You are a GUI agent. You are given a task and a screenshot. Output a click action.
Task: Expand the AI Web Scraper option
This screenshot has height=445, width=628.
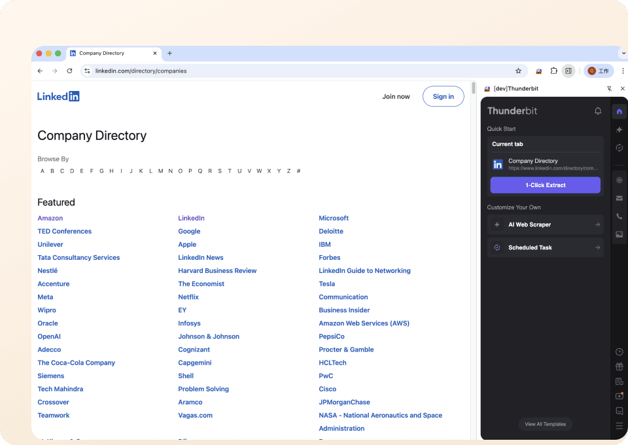coord(546,224)
